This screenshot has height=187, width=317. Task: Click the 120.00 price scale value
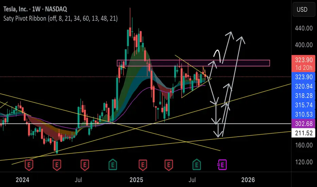click(x=304, y=162)
